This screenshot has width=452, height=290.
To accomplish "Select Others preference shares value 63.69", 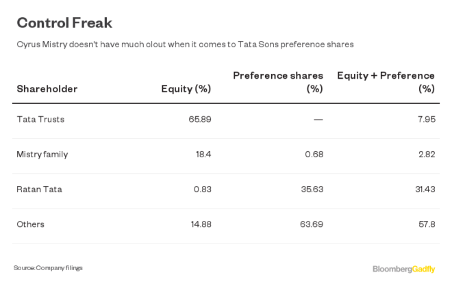I will (312, 224).
